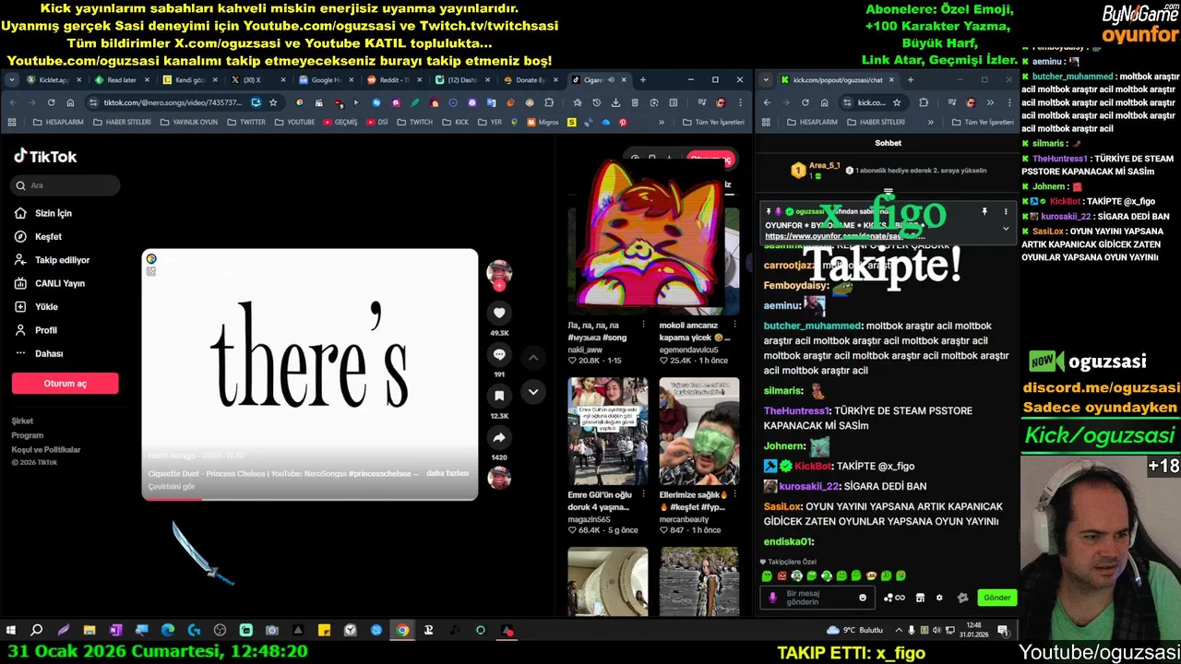Viewport: 1181px width, 664px height.
Task: Open the TWITCH bookmark folder
Action: (x=415, y=122)
